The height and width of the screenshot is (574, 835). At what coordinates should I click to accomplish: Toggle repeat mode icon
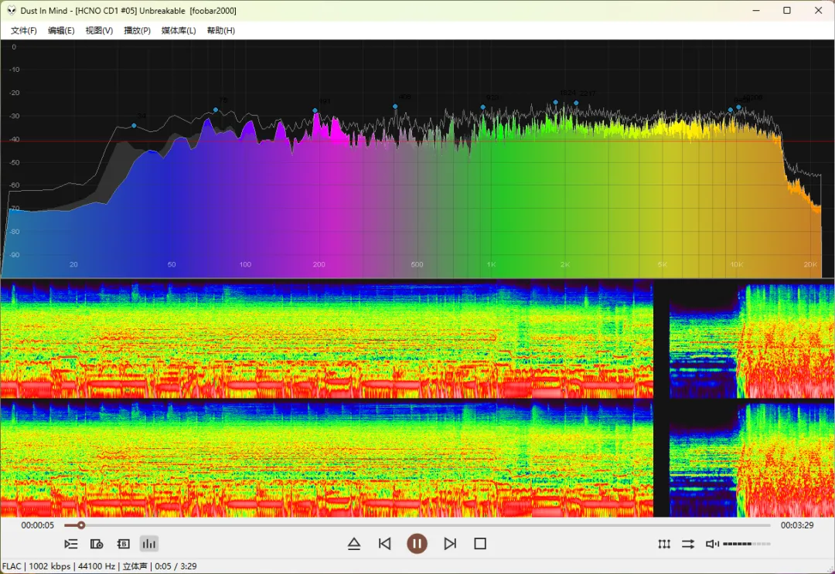(x=664, y=544)
